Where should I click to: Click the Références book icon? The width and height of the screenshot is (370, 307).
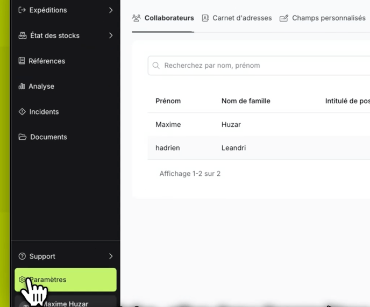pos(22,61)
